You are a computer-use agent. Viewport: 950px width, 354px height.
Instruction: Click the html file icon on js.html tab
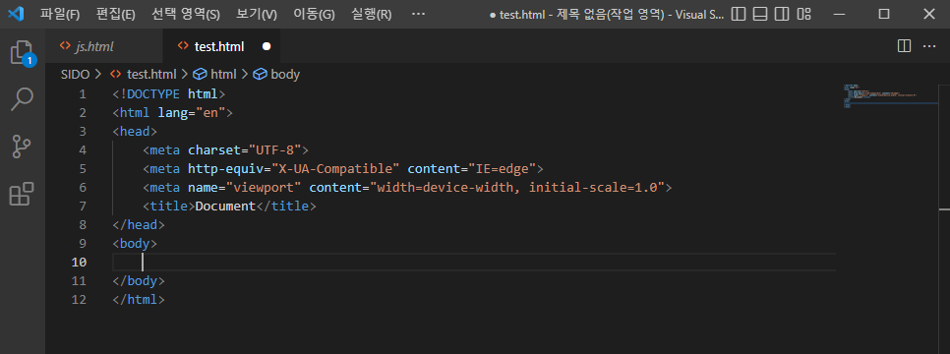pos(65,46)
